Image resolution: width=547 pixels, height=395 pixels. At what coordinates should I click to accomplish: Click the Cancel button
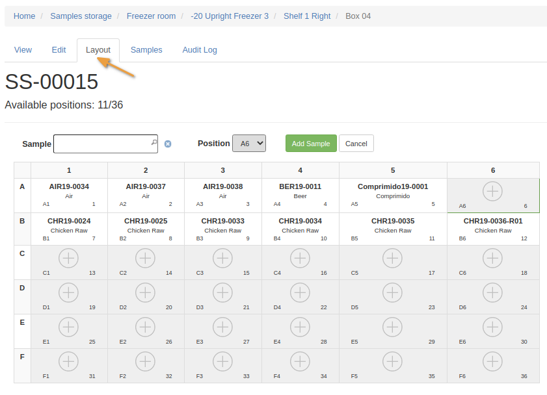point(356,144)
